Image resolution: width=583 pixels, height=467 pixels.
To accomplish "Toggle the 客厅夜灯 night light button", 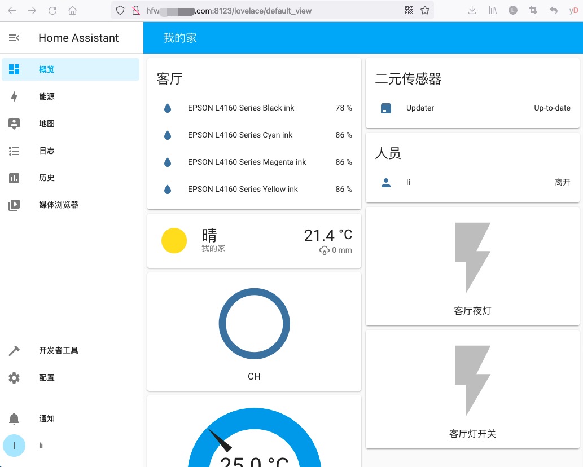I will coord(472,266).
